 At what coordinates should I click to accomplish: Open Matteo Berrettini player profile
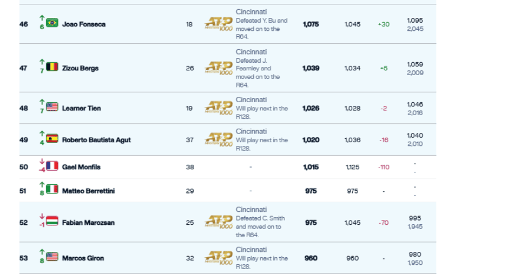[x=89, y=191]
